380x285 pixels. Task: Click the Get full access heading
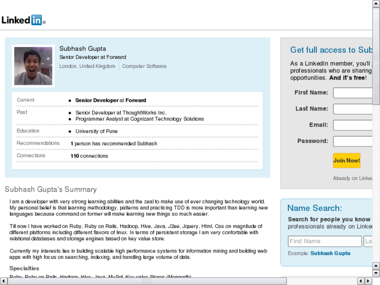(x=331, y=50)
